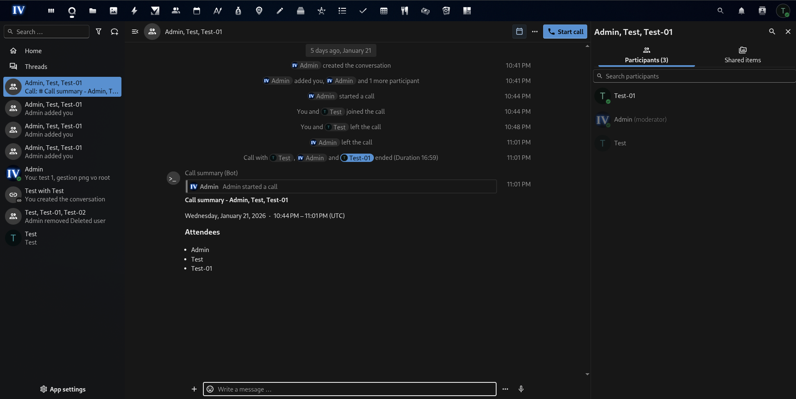Image resolution: width=796 pixels, height=399 pixels.
Task: Open the Maps location pin icon
Action: 259,10
